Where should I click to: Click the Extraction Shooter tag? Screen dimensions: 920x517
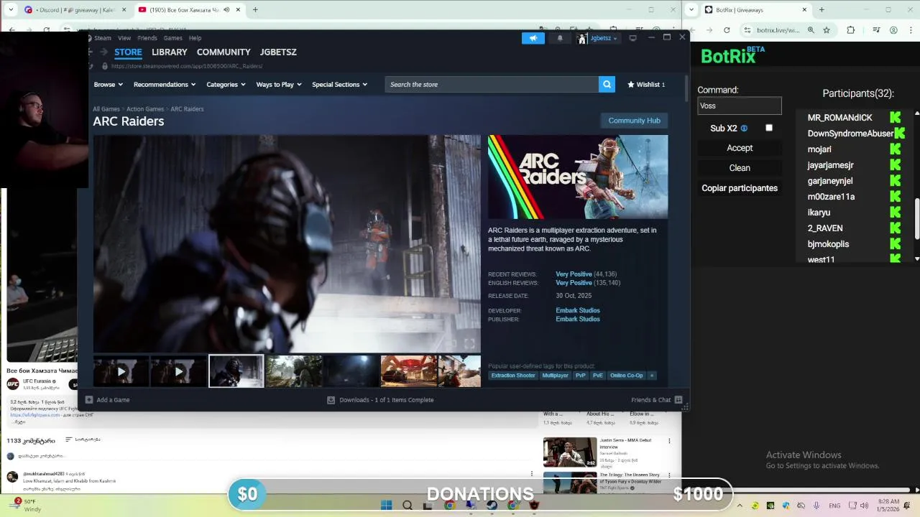pyautogui.click(x=513, y=376)
